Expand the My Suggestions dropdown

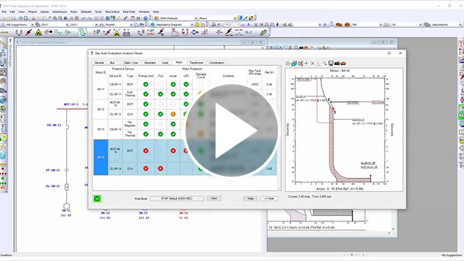tap(32, 25)
